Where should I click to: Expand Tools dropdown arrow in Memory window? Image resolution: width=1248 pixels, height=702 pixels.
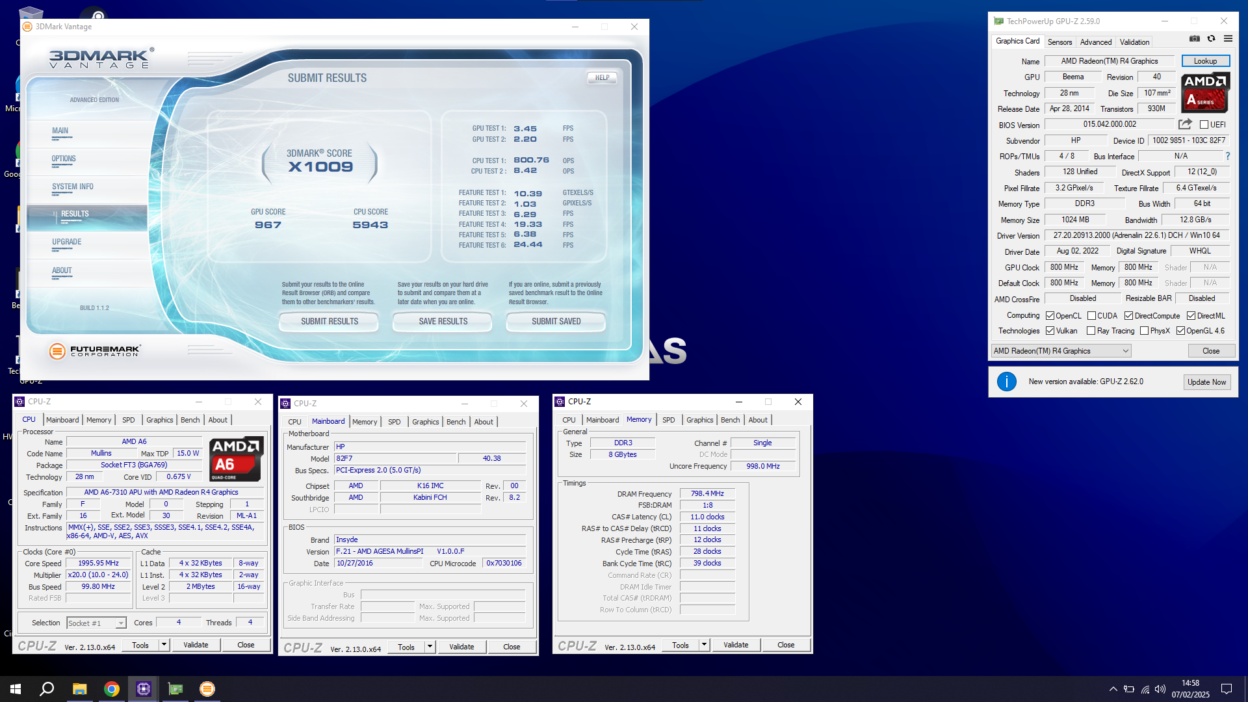704,645
